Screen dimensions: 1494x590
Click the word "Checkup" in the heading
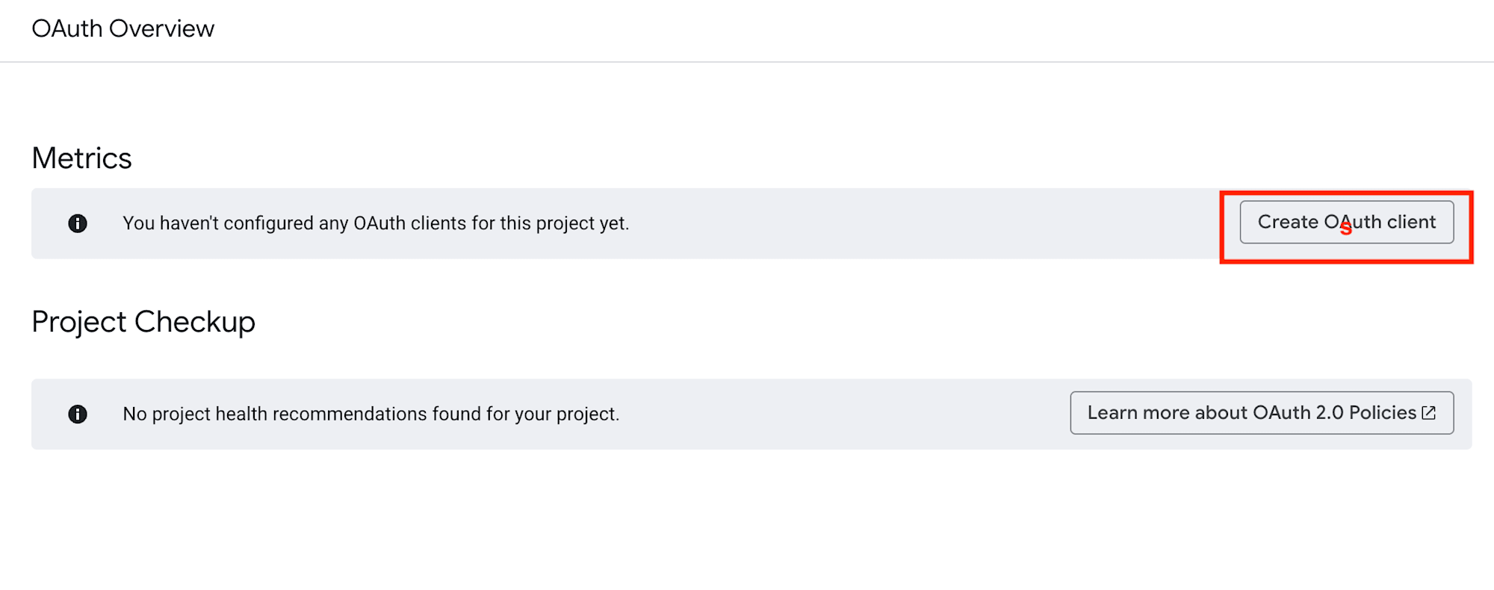[195, 322]
